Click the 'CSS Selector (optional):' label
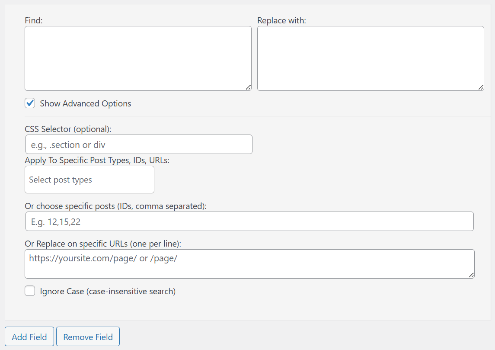 [x=68, y=129]
